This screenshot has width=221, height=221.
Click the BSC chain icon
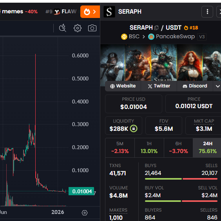point(124,37)
